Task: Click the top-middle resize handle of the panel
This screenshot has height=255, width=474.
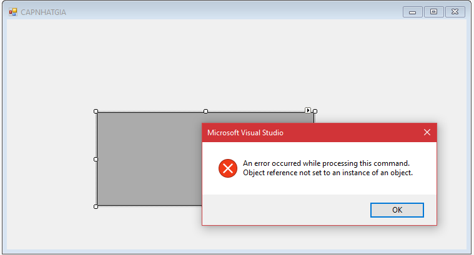Action: [205, 111]
